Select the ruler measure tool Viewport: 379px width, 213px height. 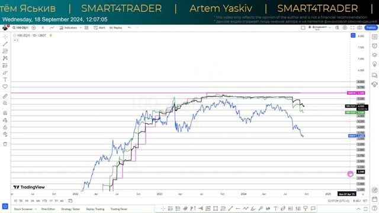pyautogui.click(x=5, y=96)
